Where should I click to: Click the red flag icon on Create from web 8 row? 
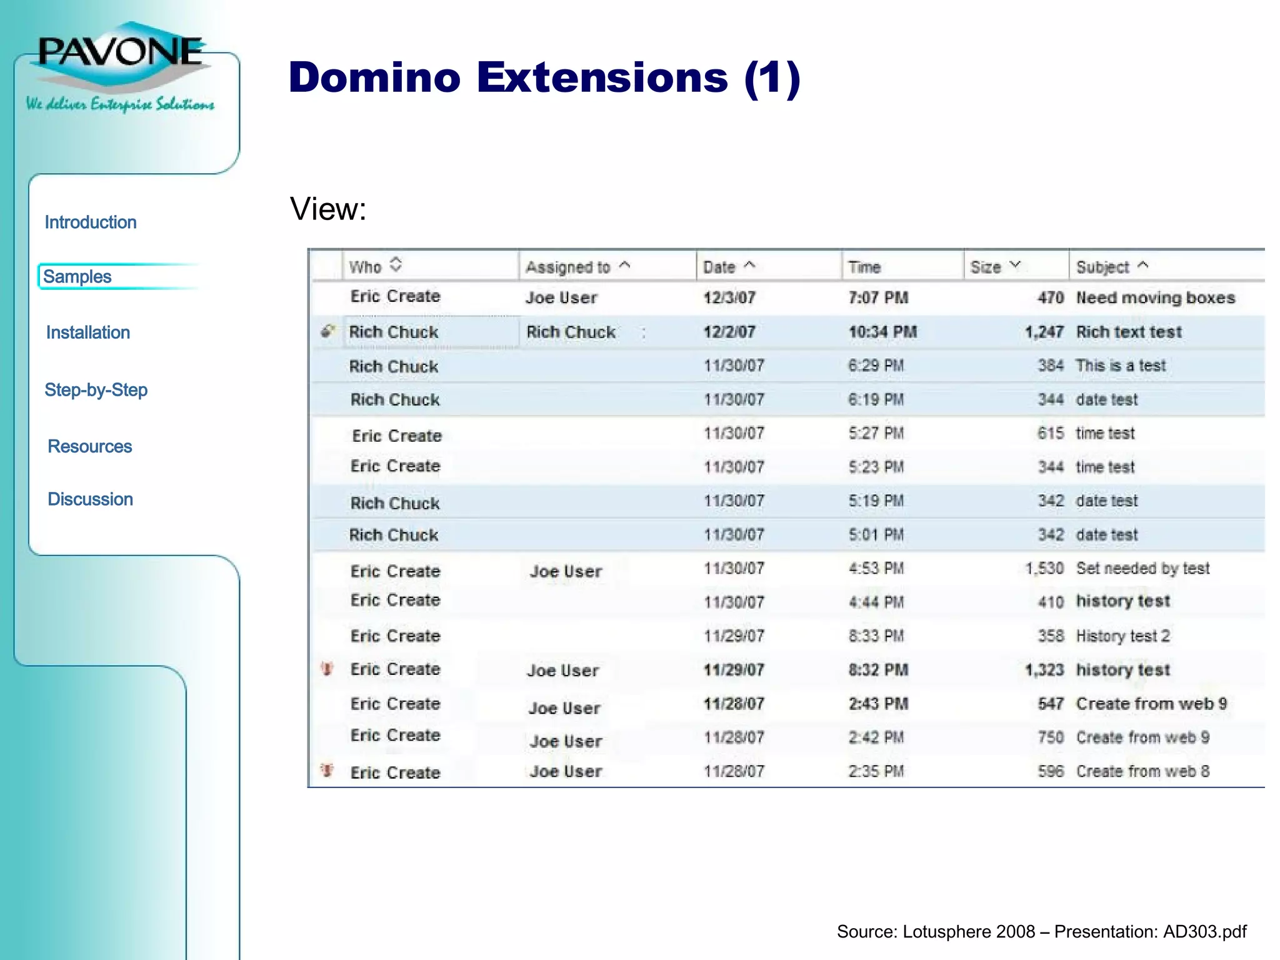[x=327, y=771]
